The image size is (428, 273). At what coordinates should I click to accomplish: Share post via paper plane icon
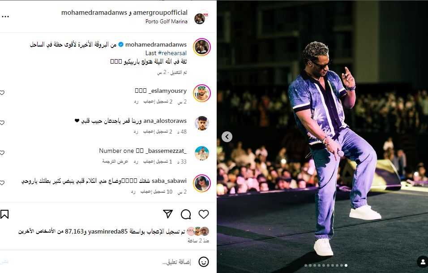tap(168, 214)
